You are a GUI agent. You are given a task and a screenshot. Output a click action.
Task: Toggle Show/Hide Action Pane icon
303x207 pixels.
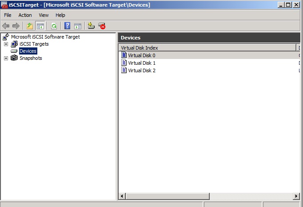(78, 26)
